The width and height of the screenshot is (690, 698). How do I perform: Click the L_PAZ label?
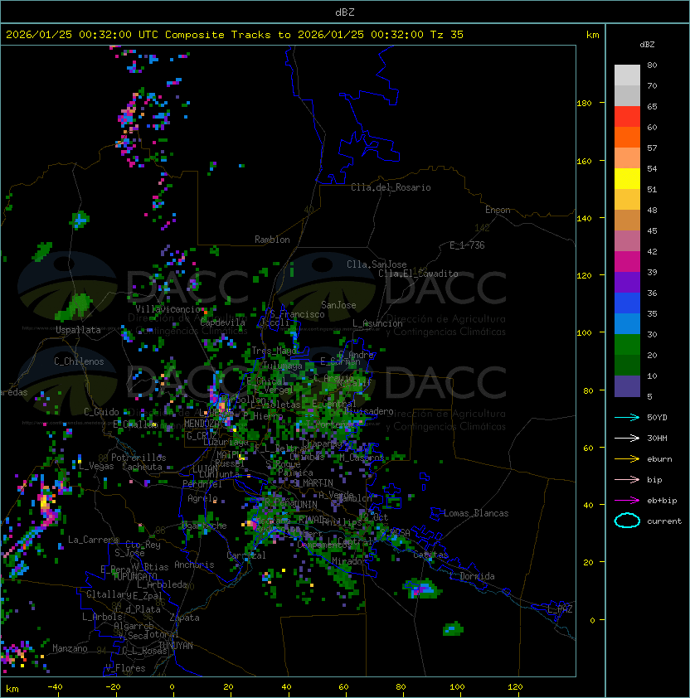(560, 609)
